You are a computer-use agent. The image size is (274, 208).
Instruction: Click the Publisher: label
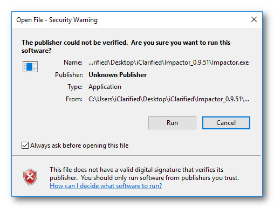[69, 75]
